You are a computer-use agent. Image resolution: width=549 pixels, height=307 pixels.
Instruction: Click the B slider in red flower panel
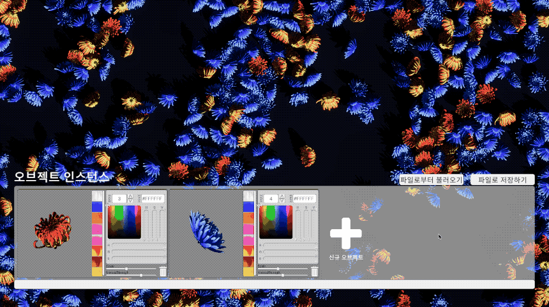point(139,258)
